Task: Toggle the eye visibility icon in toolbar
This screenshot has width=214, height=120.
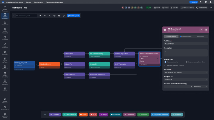Action: point(40,16)
